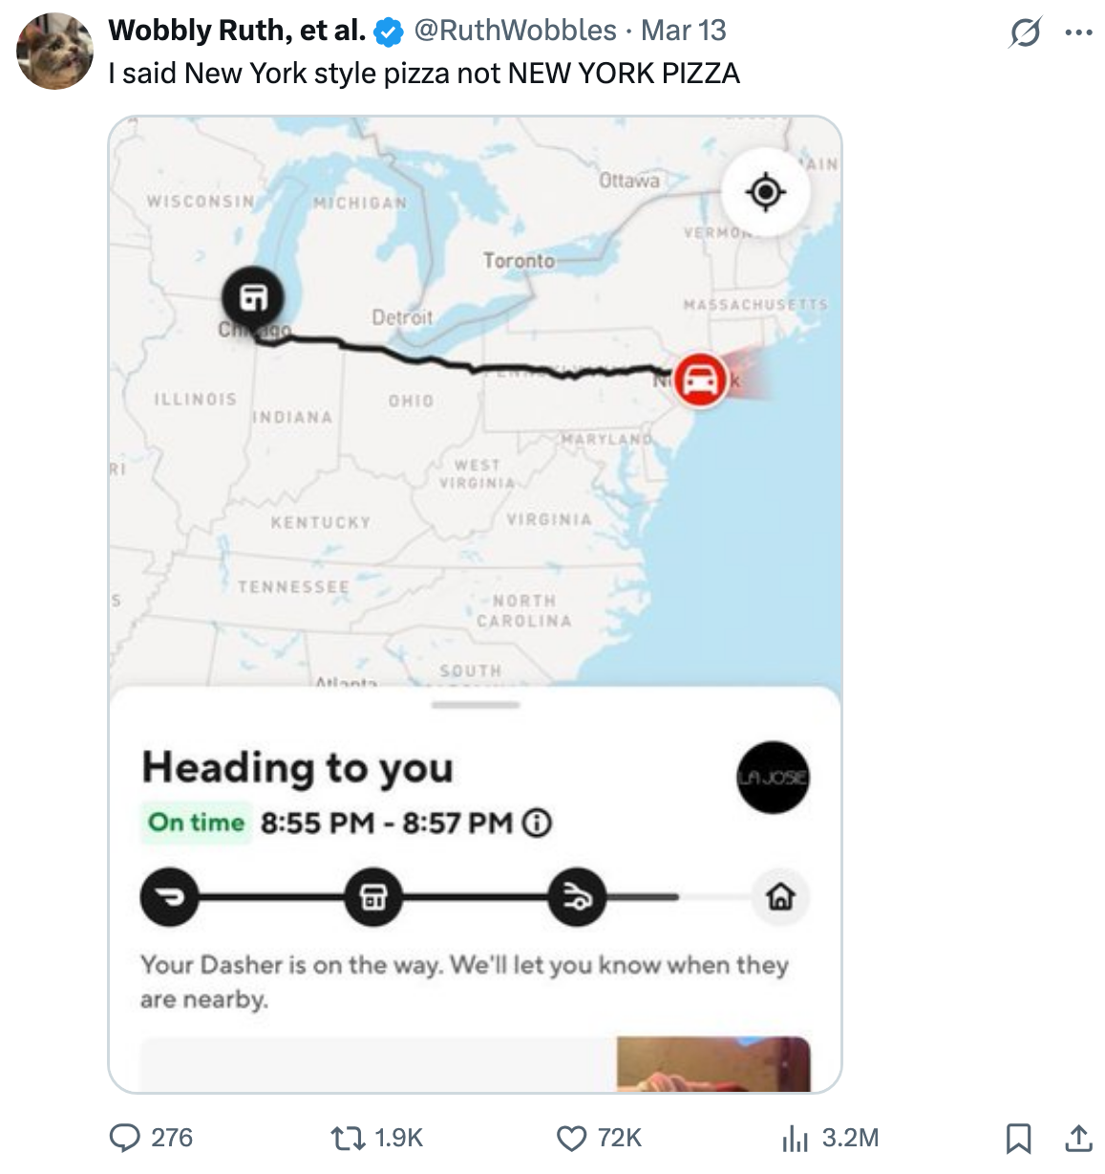This screenshot has height=1174, width=1105.
Task: Click the red car Dasher marker
Action: coord(701,380)
